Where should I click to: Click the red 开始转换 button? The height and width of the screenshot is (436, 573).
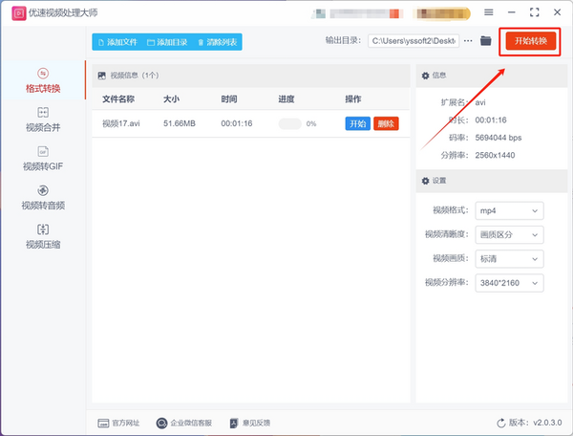[531, 41]
